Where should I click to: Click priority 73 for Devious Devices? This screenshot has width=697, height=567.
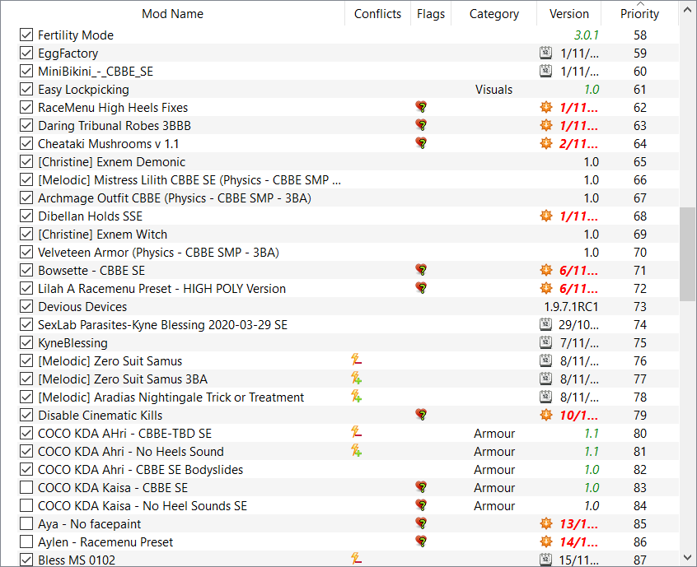pyautogui.click(x=640, y=306)
